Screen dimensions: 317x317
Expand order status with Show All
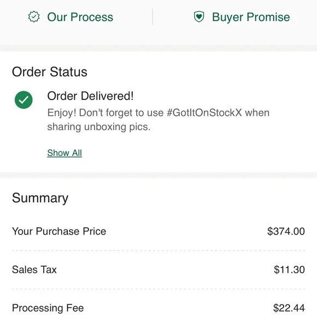pyautogui.click(x=64, y=153)
